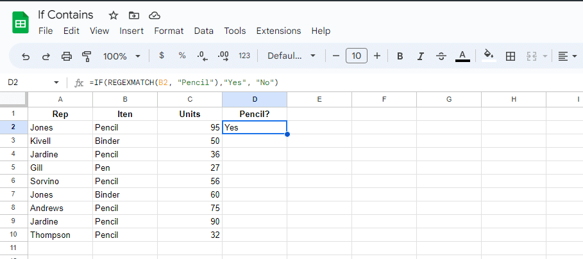
Task: Open the fill color paint bucket
Action: 489,56
